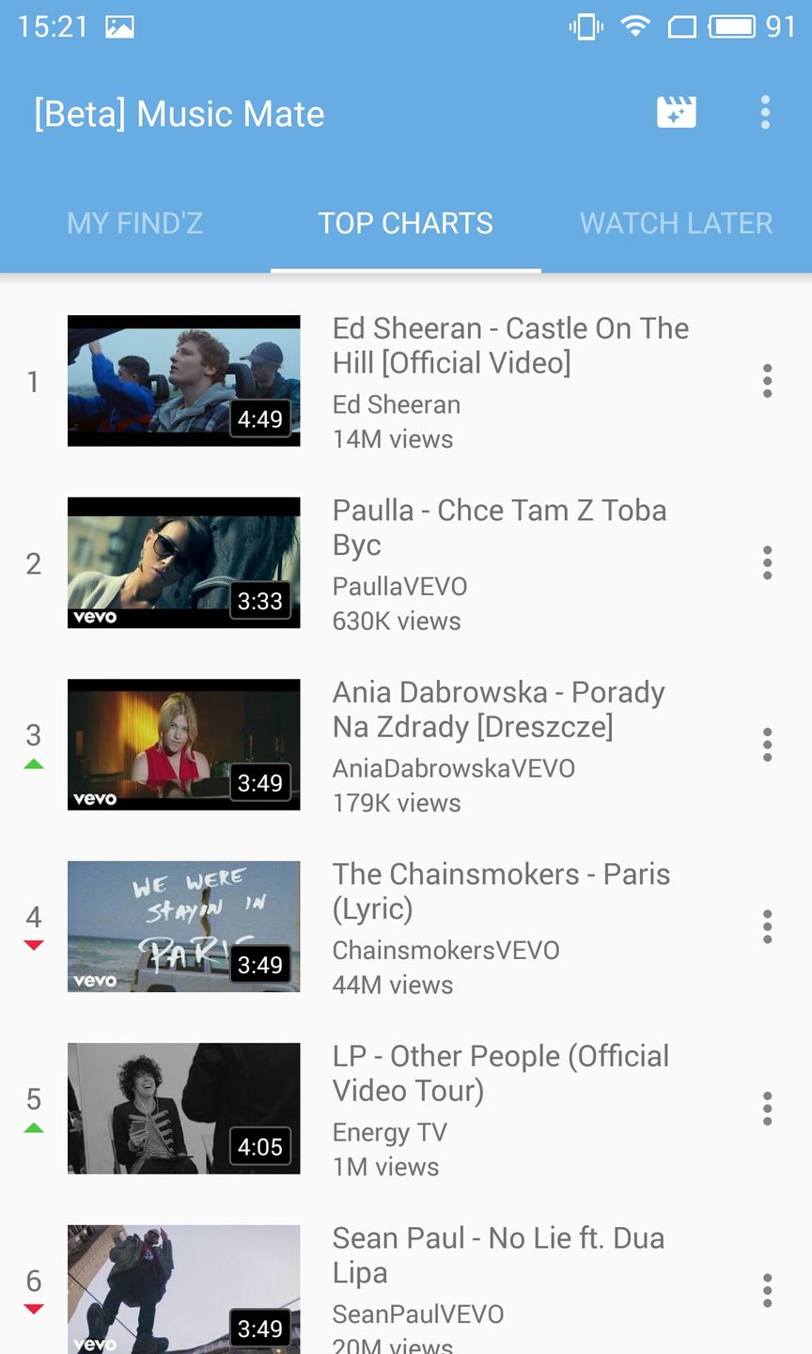Open options for LP Other People video
Screen dimensions: 812x1354
pos(768,1109)
